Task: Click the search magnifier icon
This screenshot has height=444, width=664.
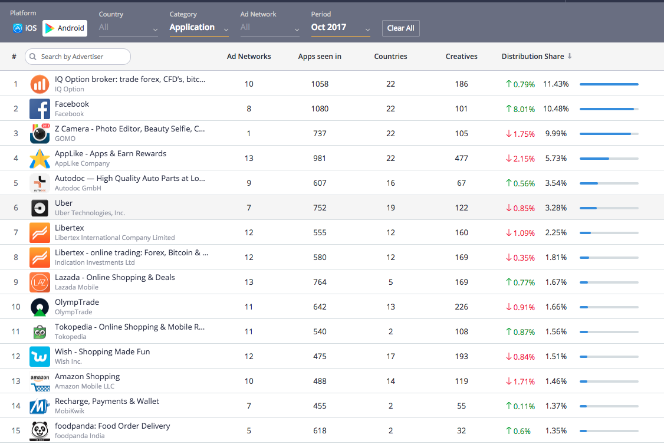Action: 32,56
